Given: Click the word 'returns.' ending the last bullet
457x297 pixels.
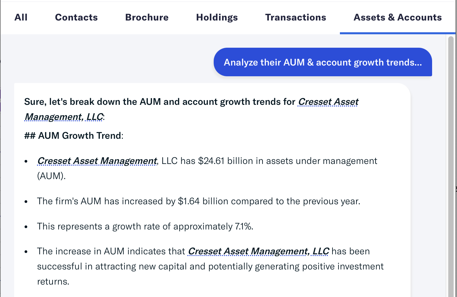Looking at the screenshot, I should tap(53, 282).
